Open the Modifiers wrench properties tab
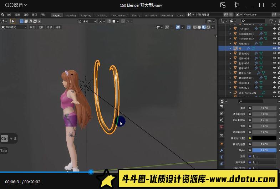280x189 pixels. (222, 150)
